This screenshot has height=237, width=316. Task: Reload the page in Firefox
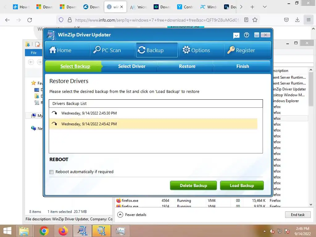tap(30, 20)
